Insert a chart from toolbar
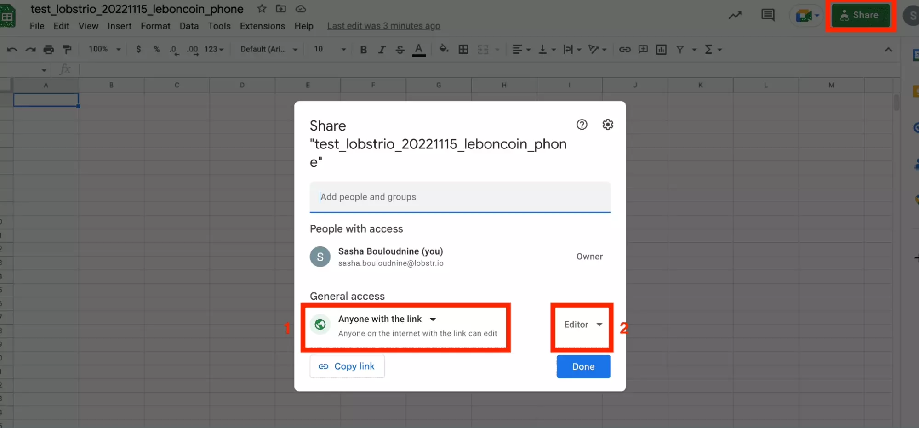The image size is (919, 428). (661, 49)
